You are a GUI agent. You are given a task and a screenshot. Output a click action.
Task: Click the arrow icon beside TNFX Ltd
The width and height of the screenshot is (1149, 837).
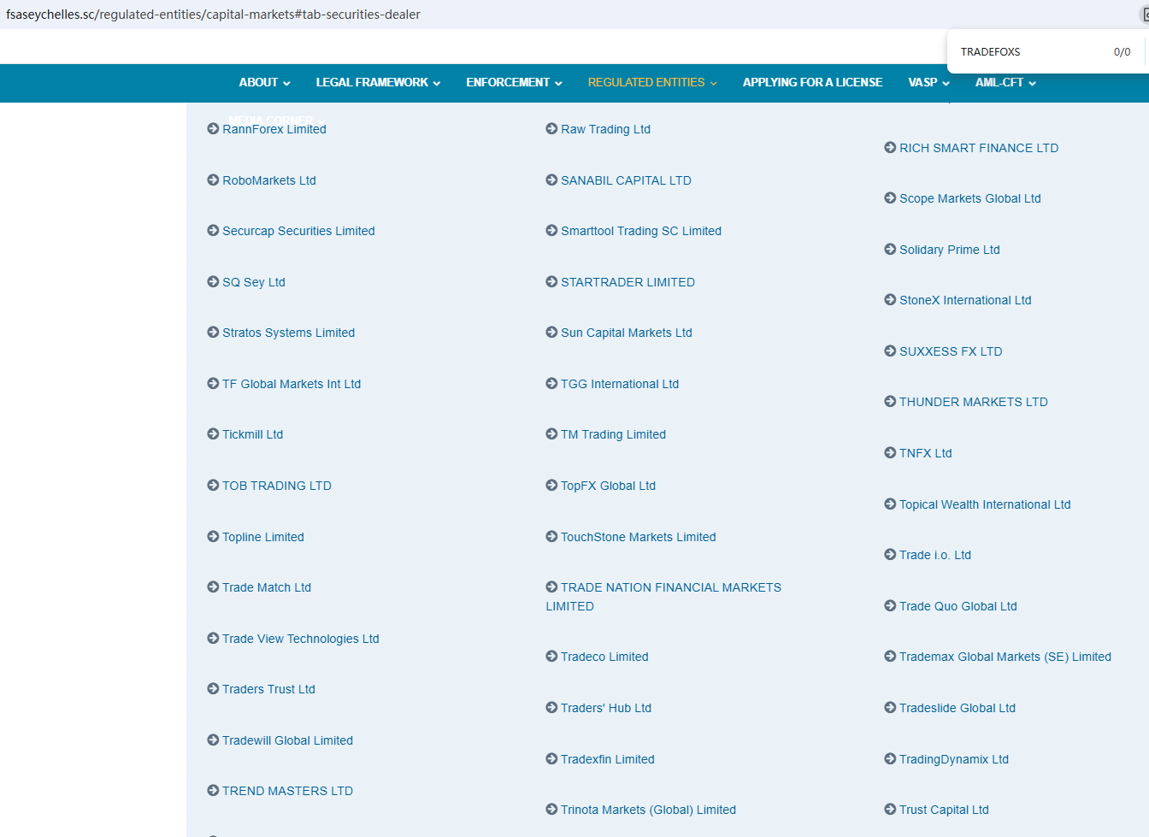(890, 453)
